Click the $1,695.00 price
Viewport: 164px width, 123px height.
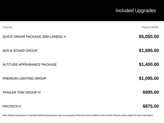[149, 50]
